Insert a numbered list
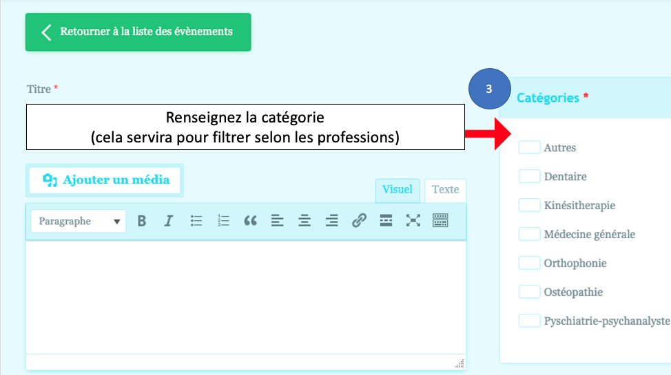The height and width of the screenshot is (375, 671). (223, 221)
